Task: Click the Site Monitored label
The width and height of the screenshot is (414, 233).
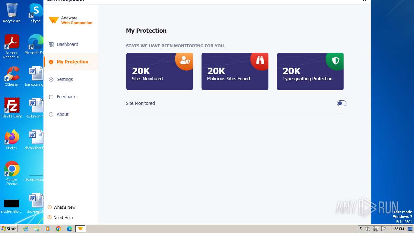Action: click(140, 103)
